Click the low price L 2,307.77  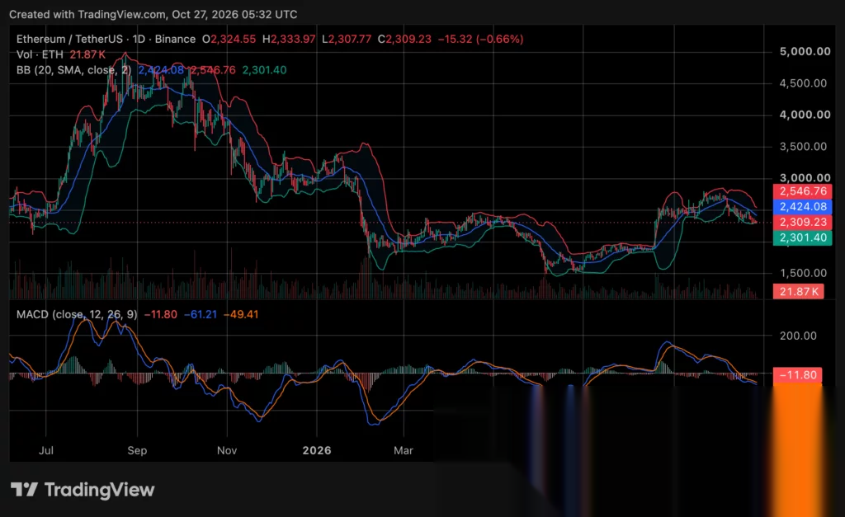pyautogui.click(x=347, y=40)
